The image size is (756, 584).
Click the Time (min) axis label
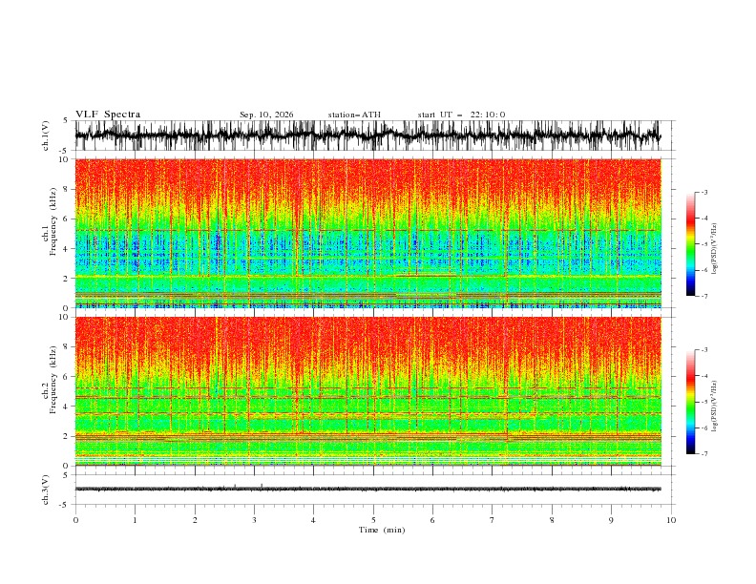382,530
